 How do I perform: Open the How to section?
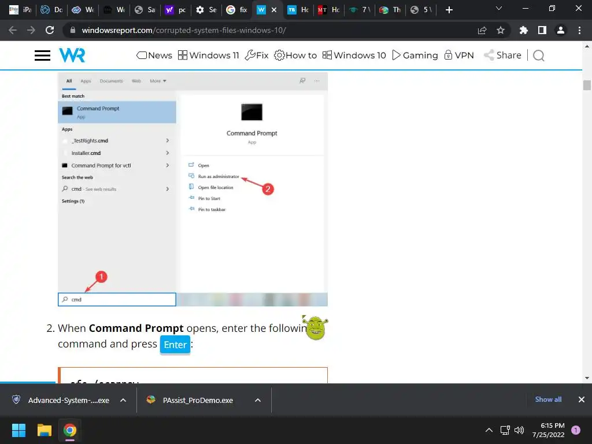click(x=295, y=55)
